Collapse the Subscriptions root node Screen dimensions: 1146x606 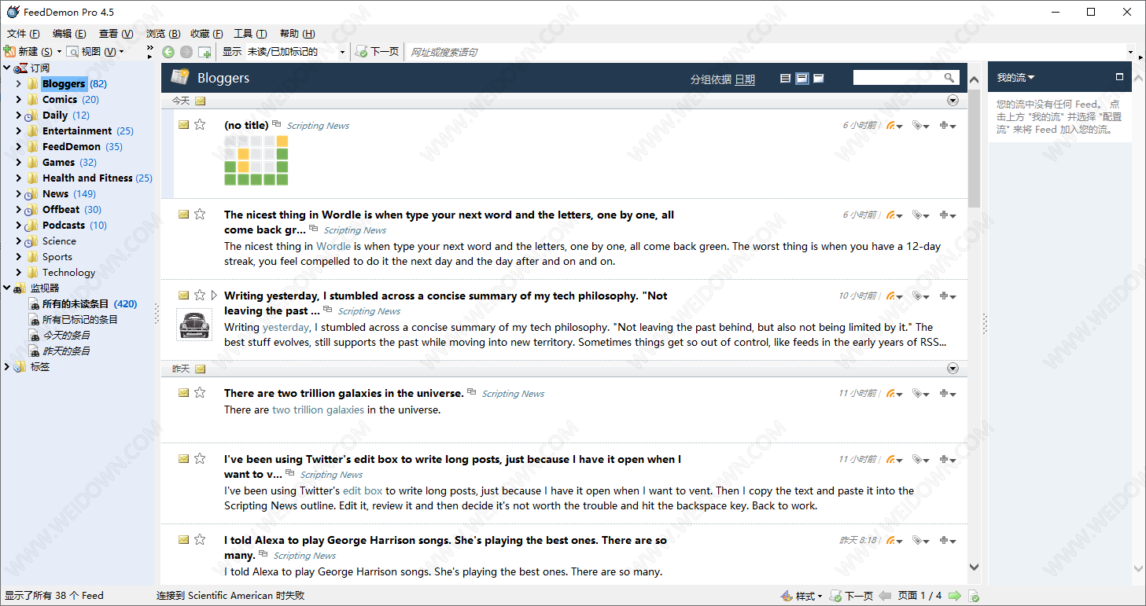(x=6, y=68)
